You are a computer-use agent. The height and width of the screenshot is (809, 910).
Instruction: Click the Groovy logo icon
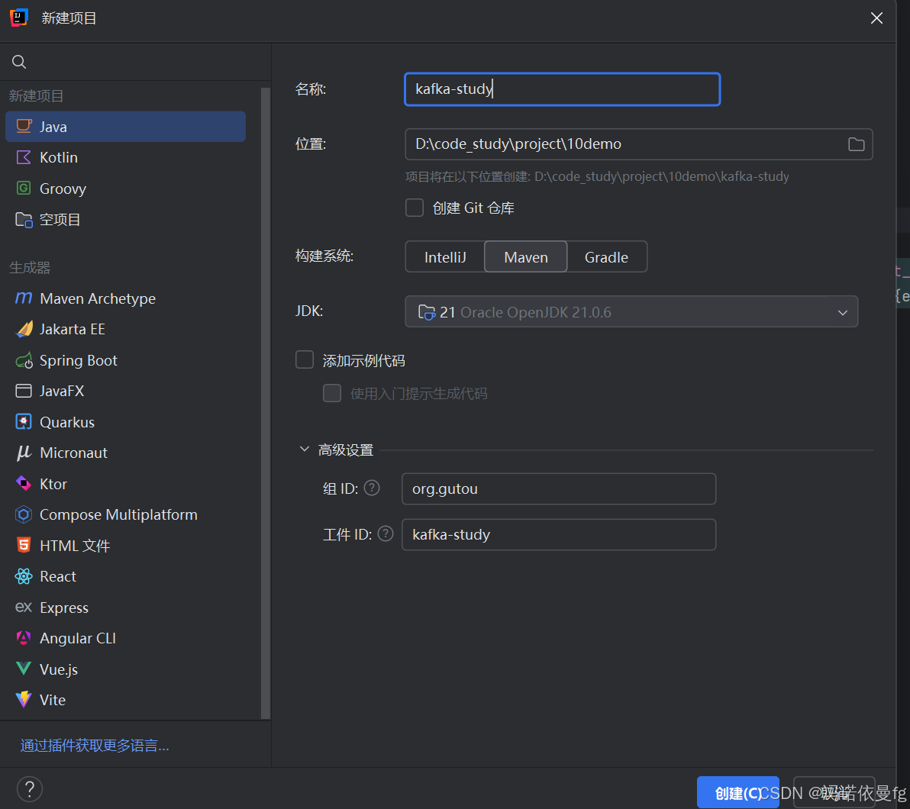click(24, 188)
